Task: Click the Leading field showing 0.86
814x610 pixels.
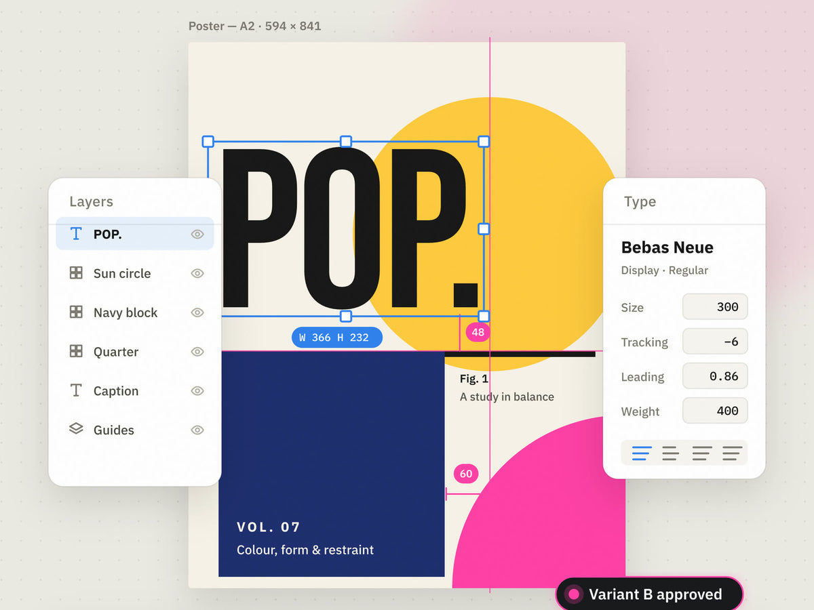Action: point(715,375)
